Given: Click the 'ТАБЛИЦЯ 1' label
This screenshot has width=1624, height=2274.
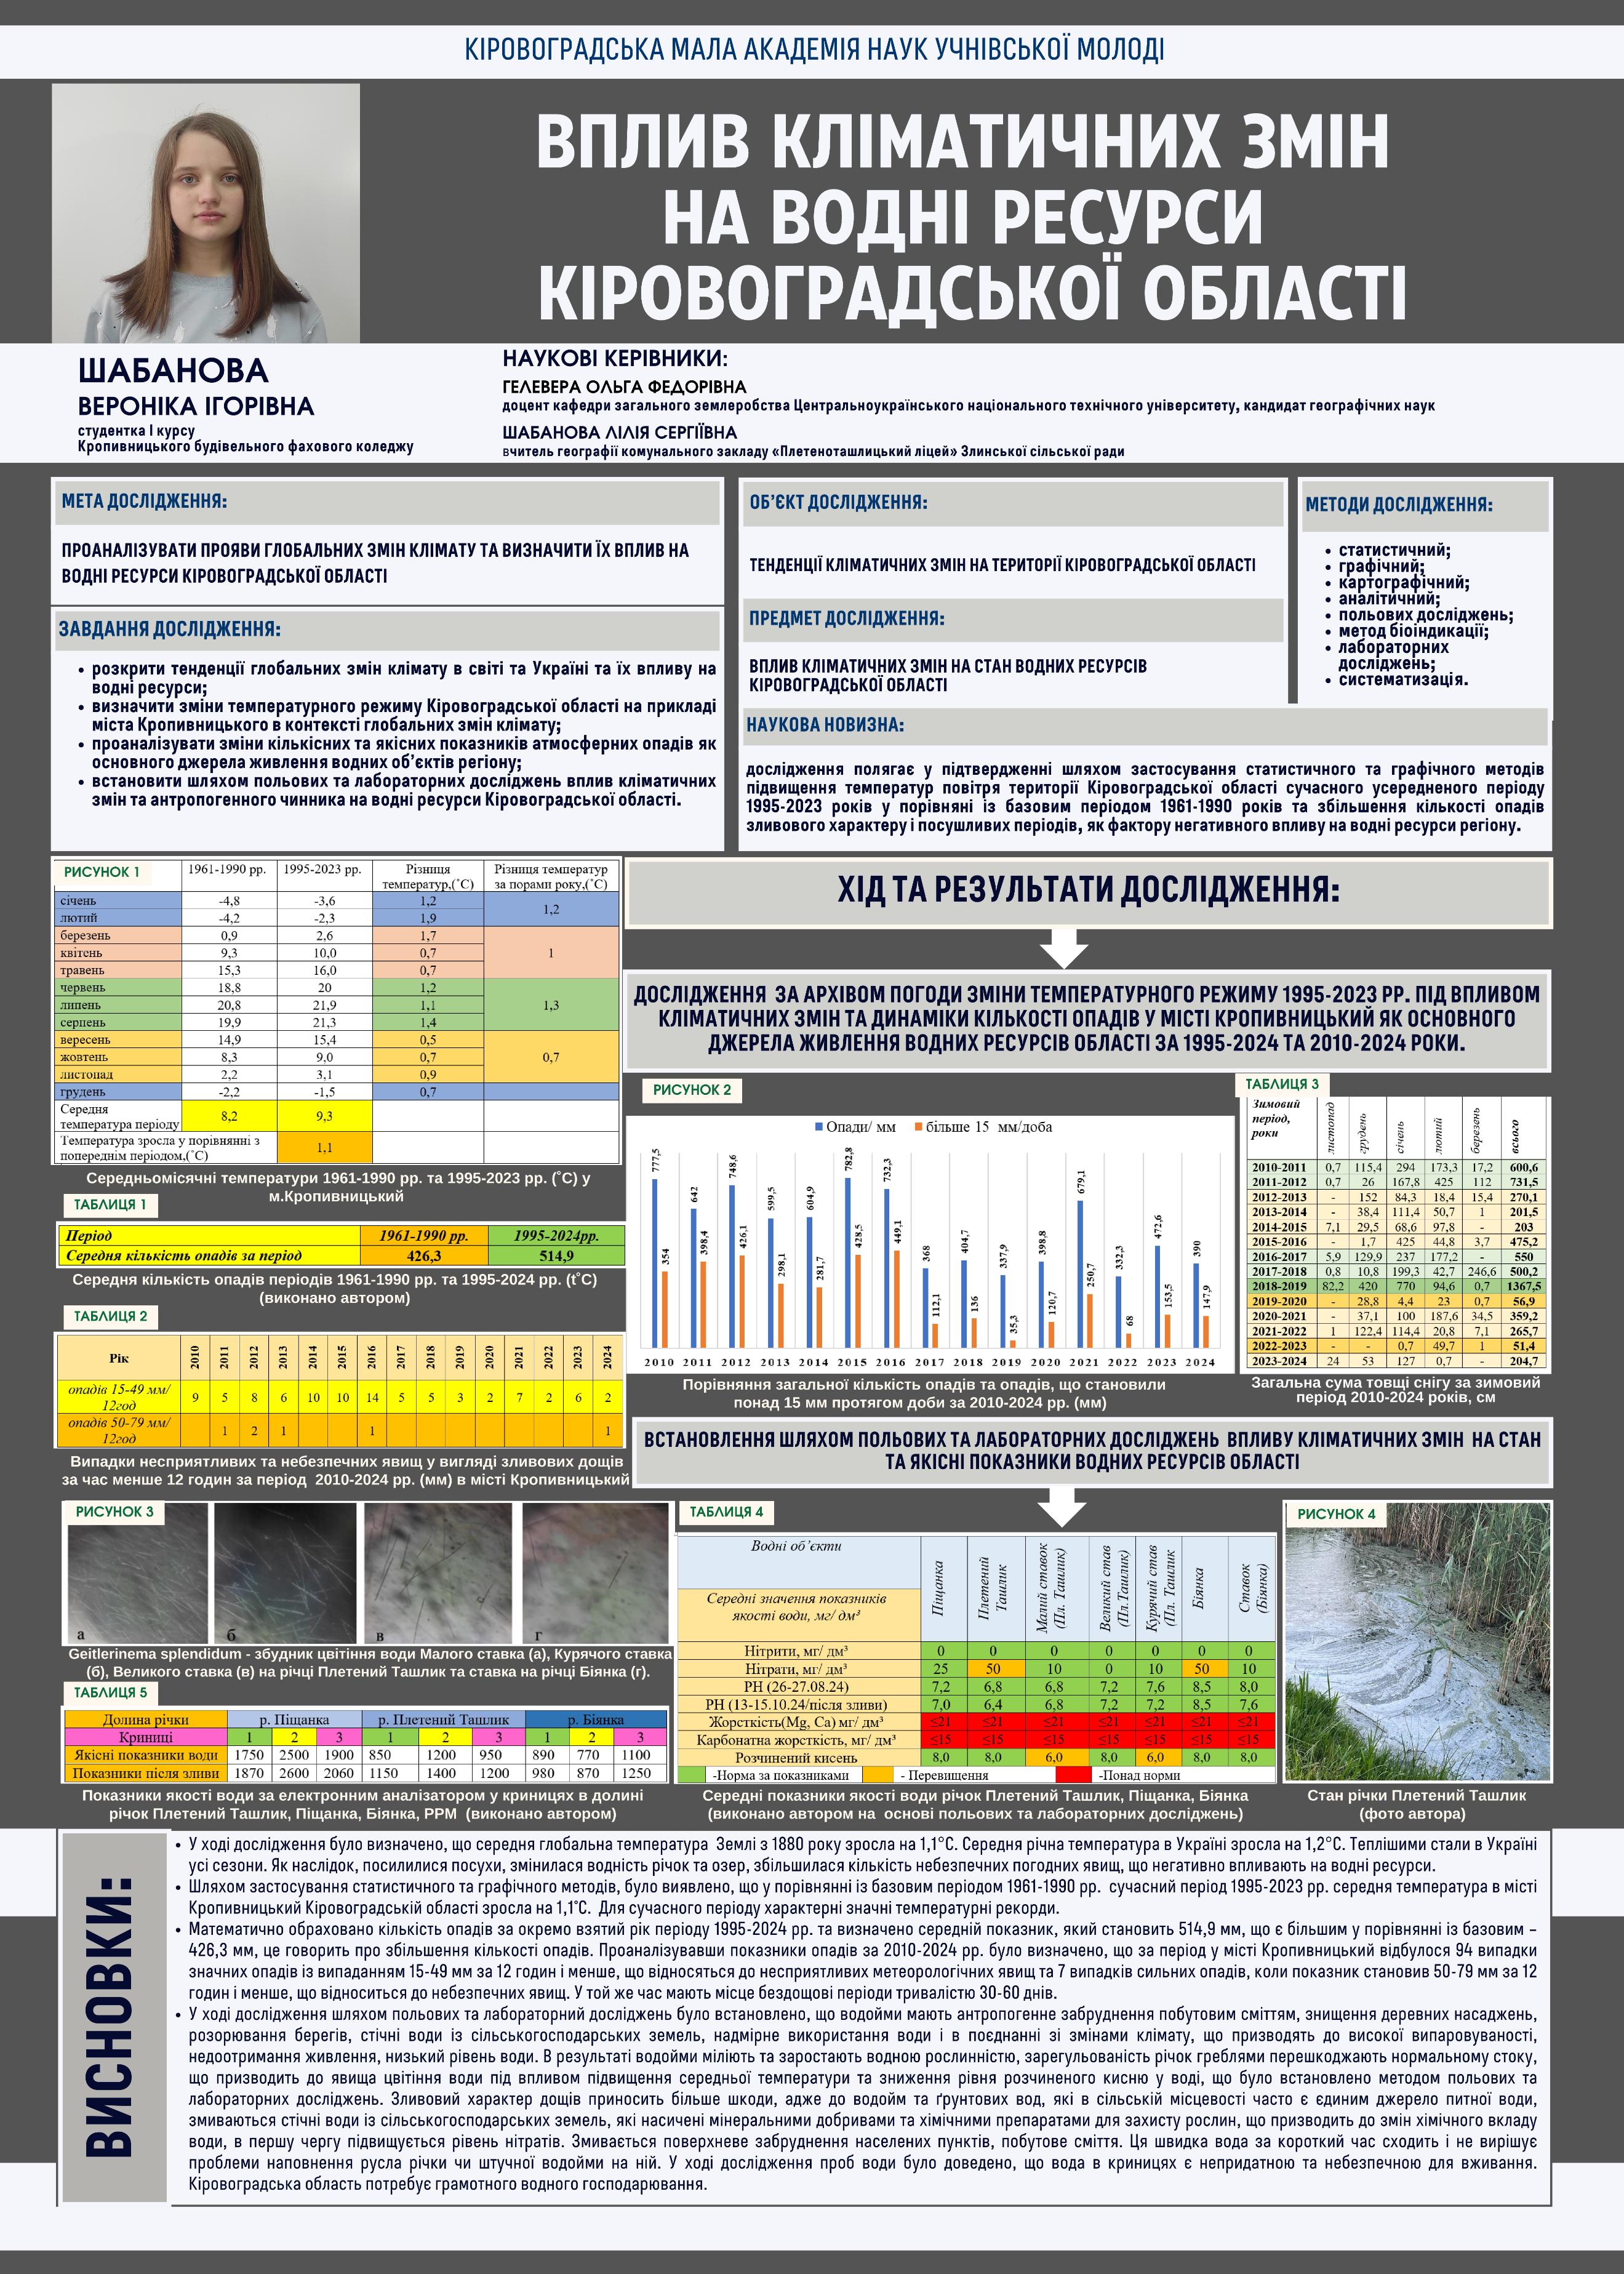Looking at the screenshot, I should point(110,1205).
